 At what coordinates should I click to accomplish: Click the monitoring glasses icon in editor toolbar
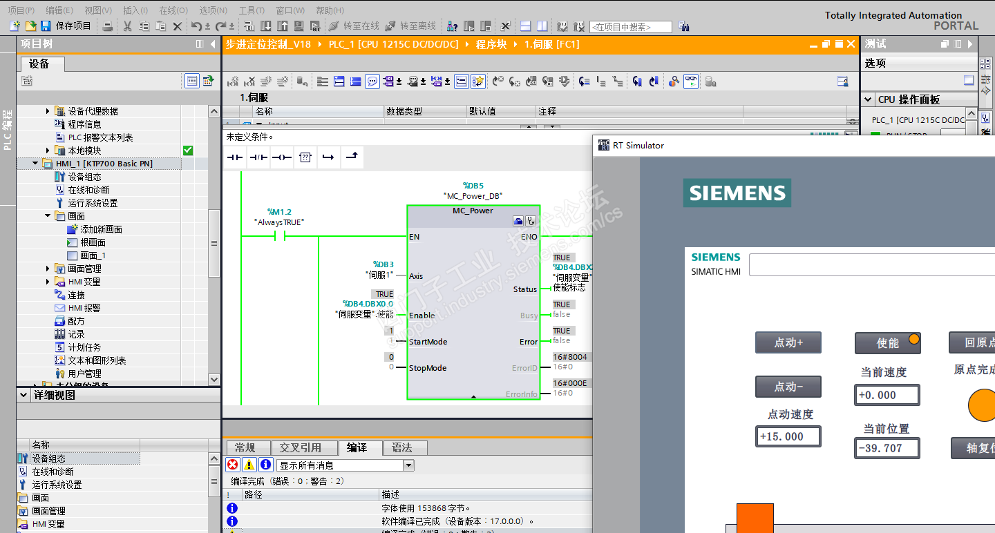(691, 81)
